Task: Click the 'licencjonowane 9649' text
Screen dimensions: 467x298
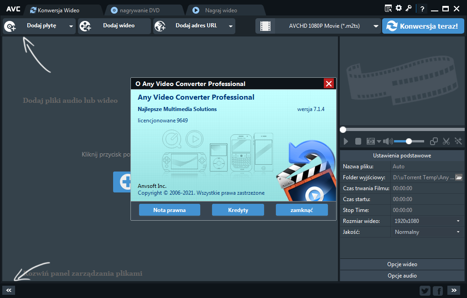Action: pos(163,120)
